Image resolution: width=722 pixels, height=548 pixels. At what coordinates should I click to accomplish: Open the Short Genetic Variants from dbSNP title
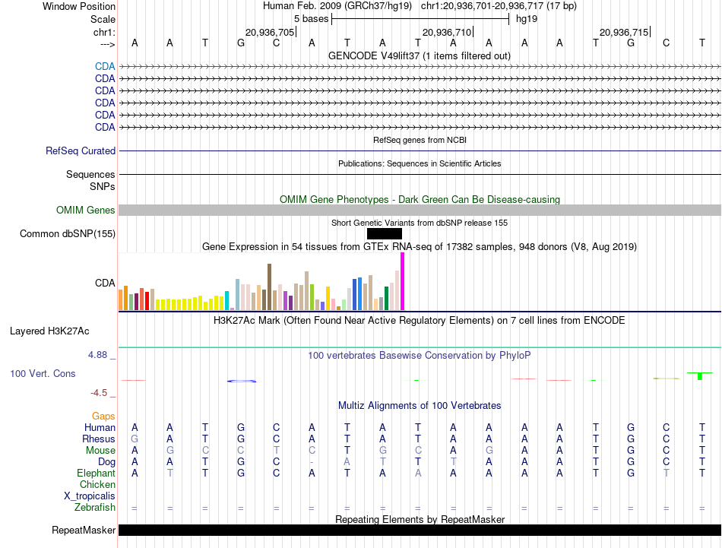point(420,223)
